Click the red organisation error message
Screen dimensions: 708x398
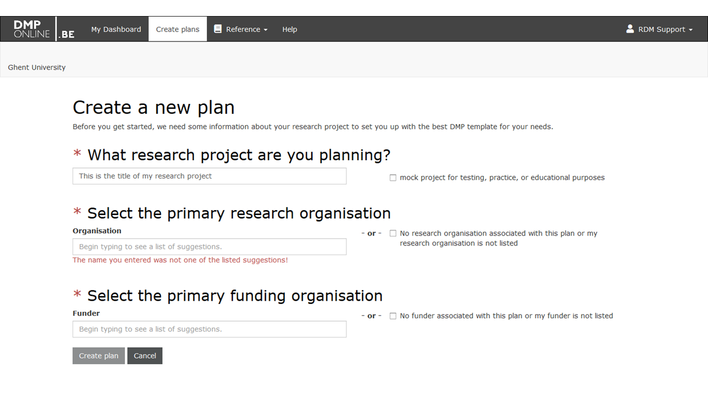180,260
